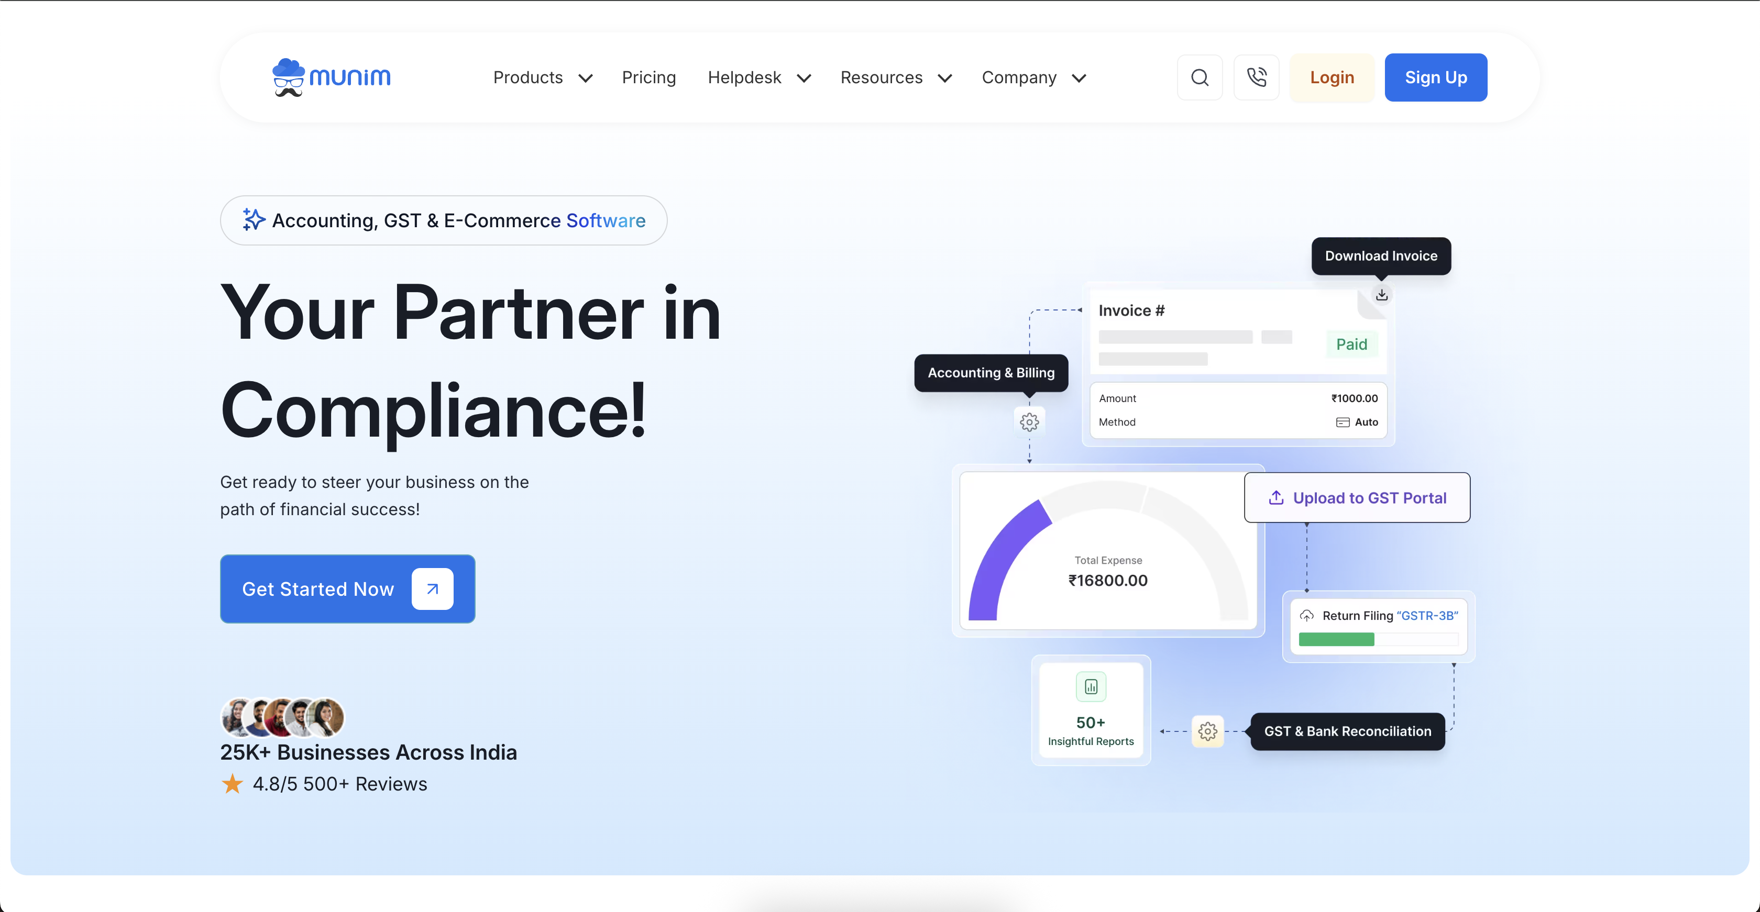Screen dimensions: 1760x912
Task: Click the GST & Bank Reconciliation label
Action: 1347,731
